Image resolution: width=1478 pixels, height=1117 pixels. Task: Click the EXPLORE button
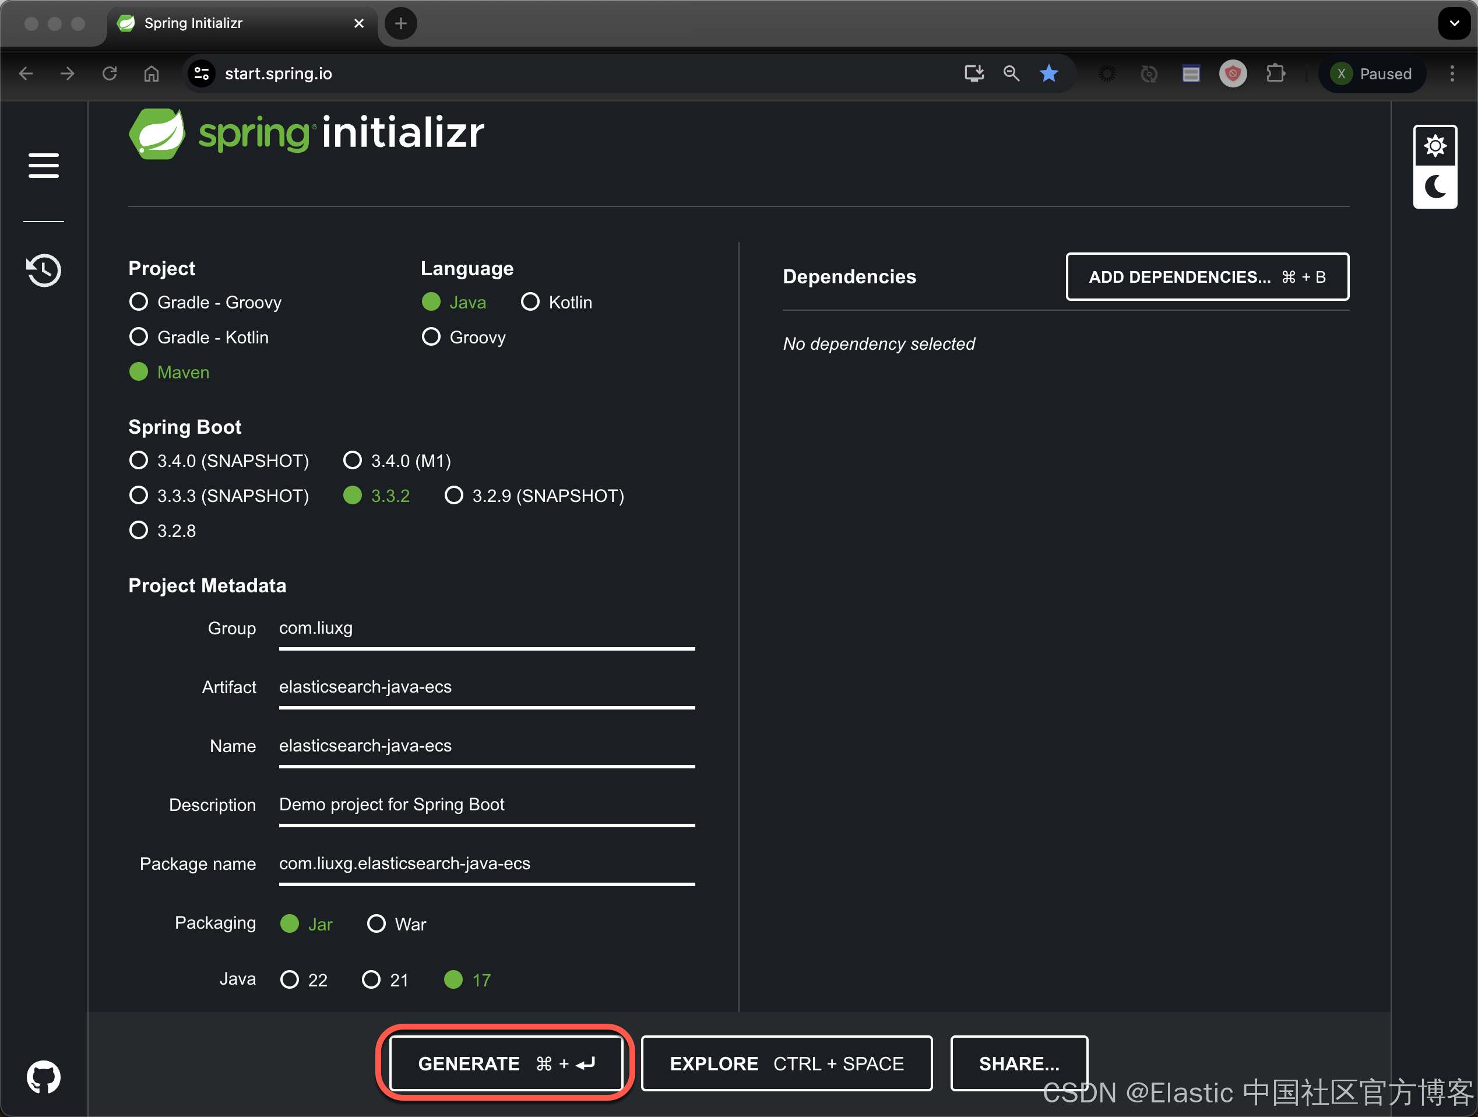tap(786, 1063)
